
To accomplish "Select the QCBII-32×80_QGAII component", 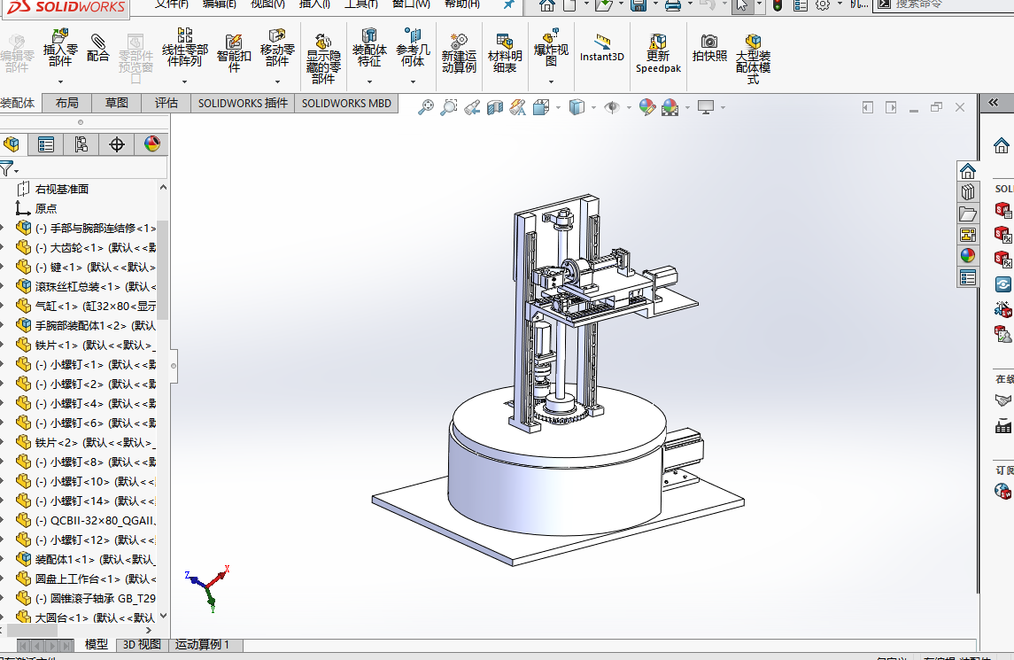I will click(x=96, y=520).
